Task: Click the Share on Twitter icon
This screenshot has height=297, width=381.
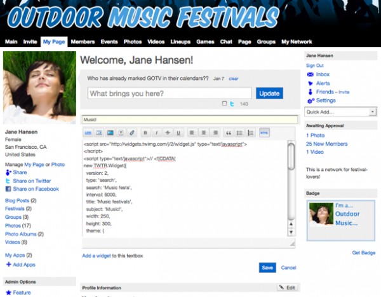Action: pos(8,181)
